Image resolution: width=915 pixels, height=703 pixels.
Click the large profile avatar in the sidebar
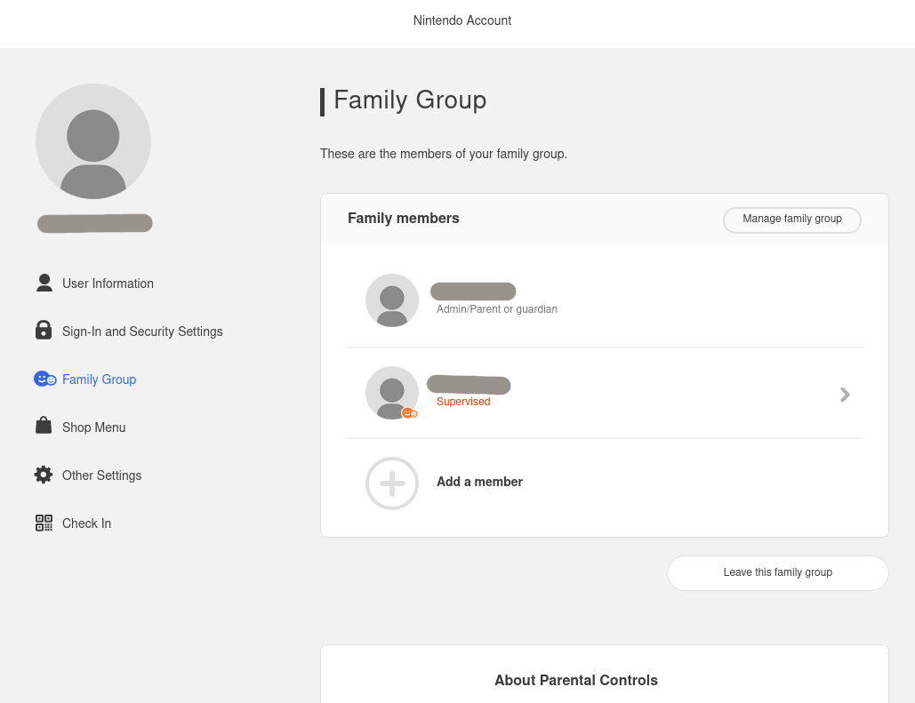pos(93,141)
